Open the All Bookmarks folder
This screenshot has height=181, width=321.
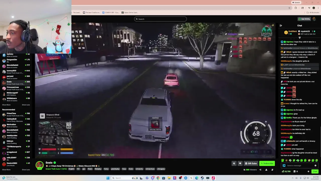[312, 13]
